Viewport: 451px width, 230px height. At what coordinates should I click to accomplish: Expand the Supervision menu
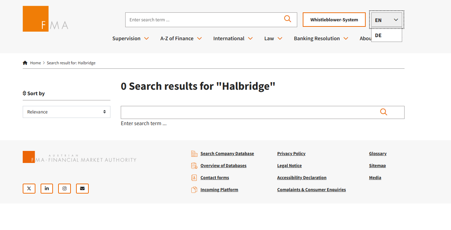click(x=130, y=39)
